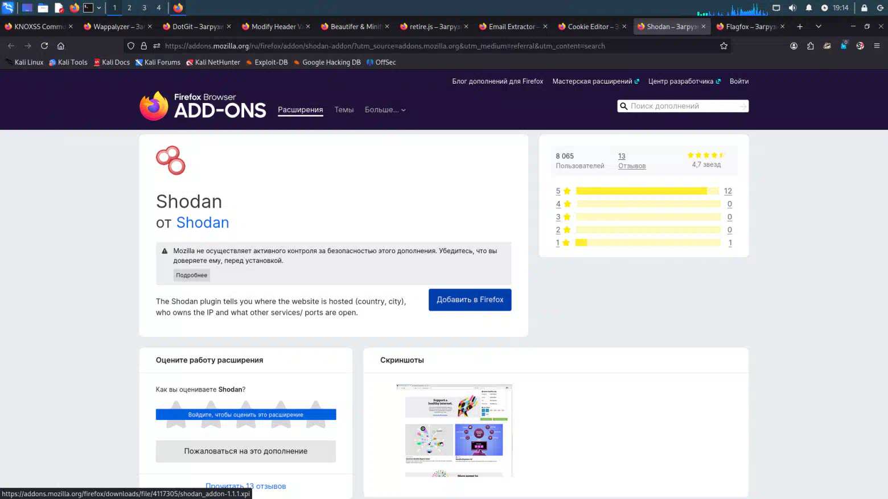
Task: Open the notifications bell icon
Action: (x=809, y=8)
